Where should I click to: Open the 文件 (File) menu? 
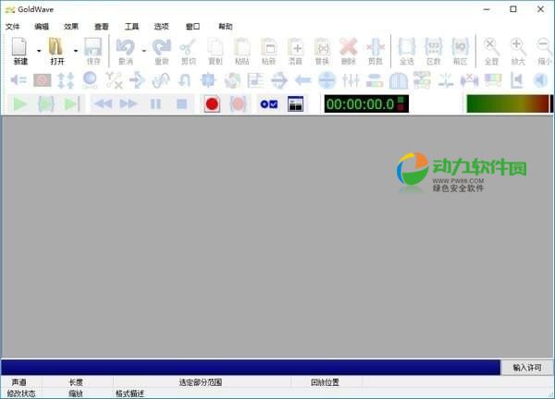[12, 27]
